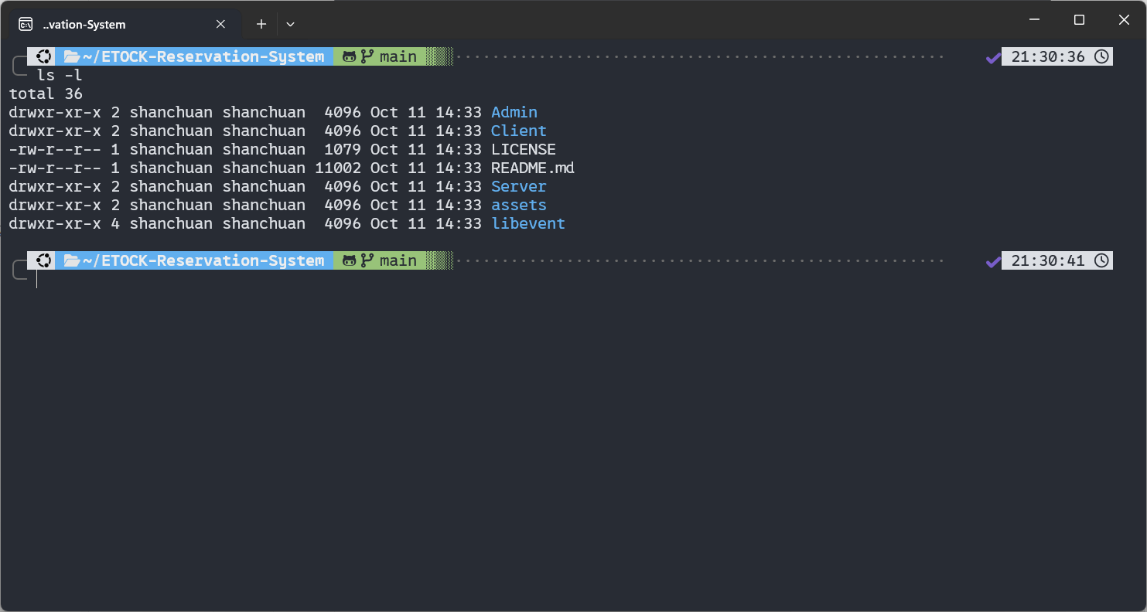Click the Ubuntu logo in first prompt
Image resolution: width=1147 pixels, height=612 pixels.
pyautogui.click(x=43, y=56)
